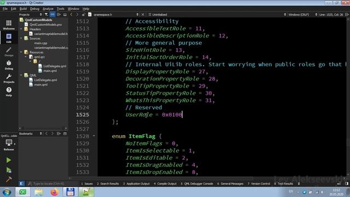Toggle the left sidebar visibility
Viewport: 350px width, 197px height.
tap(22, 184)
